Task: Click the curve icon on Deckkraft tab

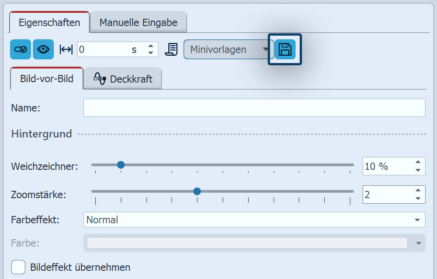Action: 100,78
